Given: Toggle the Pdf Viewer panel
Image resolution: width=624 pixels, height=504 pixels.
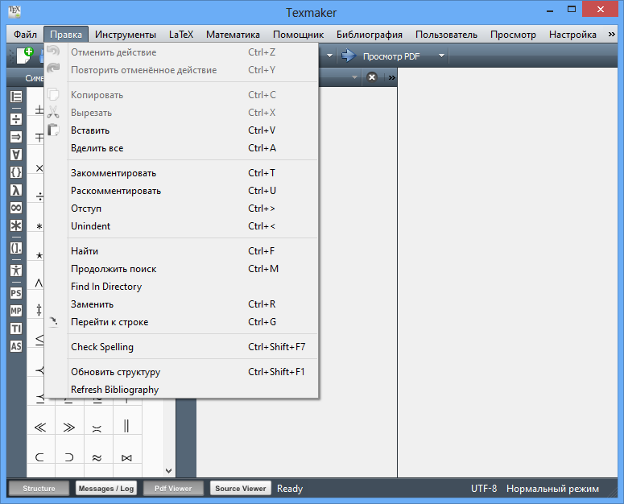Looking at the screenshot, I should coord(173,488).
